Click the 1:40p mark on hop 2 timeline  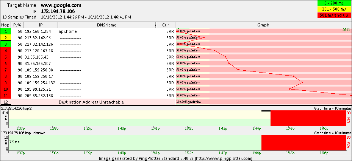click(x=121, y=128)
